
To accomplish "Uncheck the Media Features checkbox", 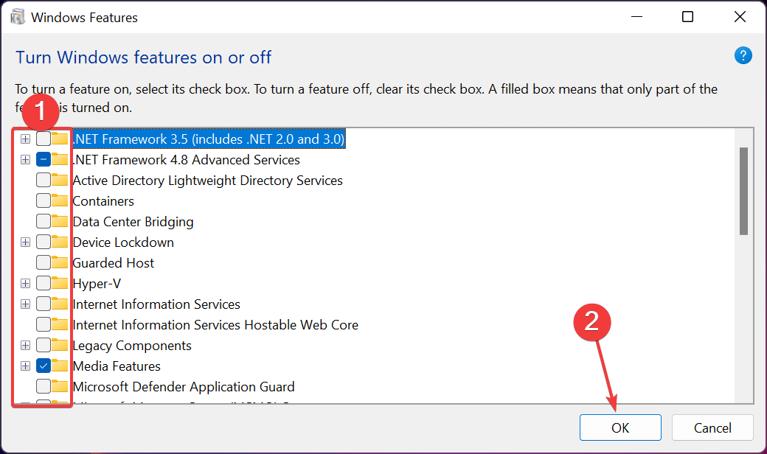I will tap(43, 366).
